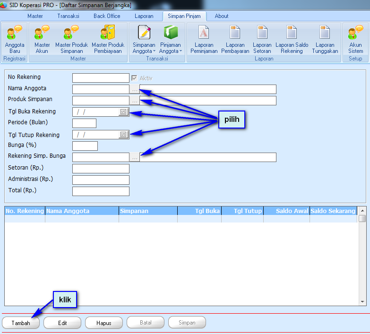Click the No. Rekening column header
The image size is (370, 334).
click(25, 211)
